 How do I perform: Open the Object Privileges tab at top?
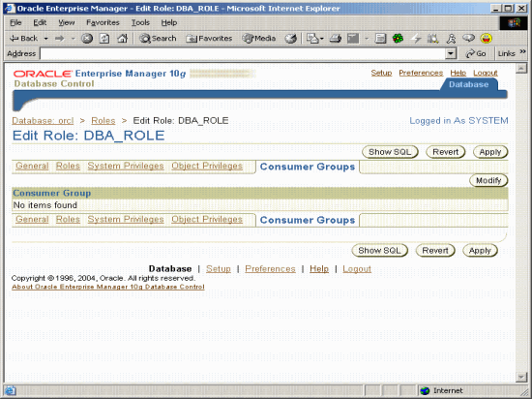coord(207,166)
